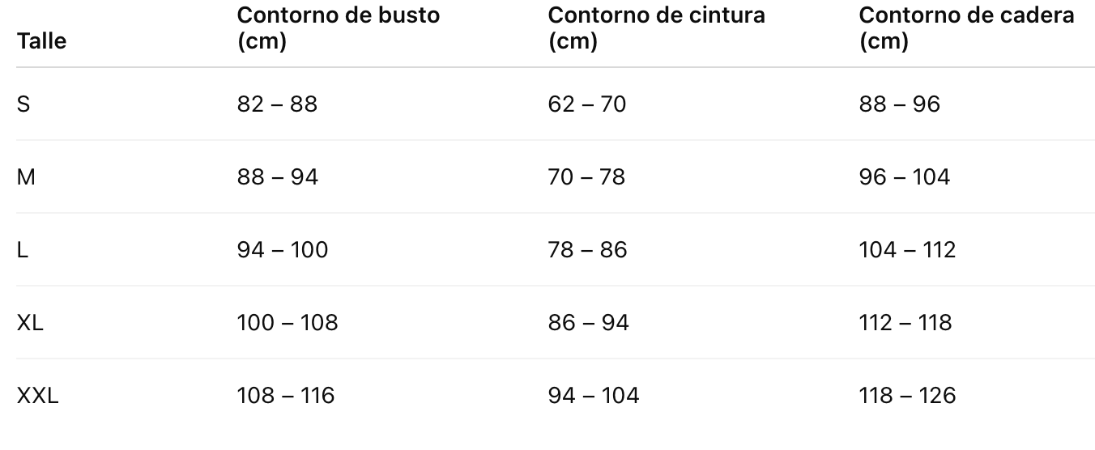Select the Contorno de busto header

tap(339, 28)
